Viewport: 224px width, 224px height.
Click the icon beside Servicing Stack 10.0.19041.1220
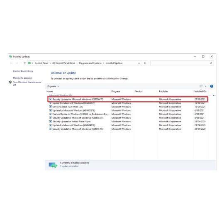[51, 107]
